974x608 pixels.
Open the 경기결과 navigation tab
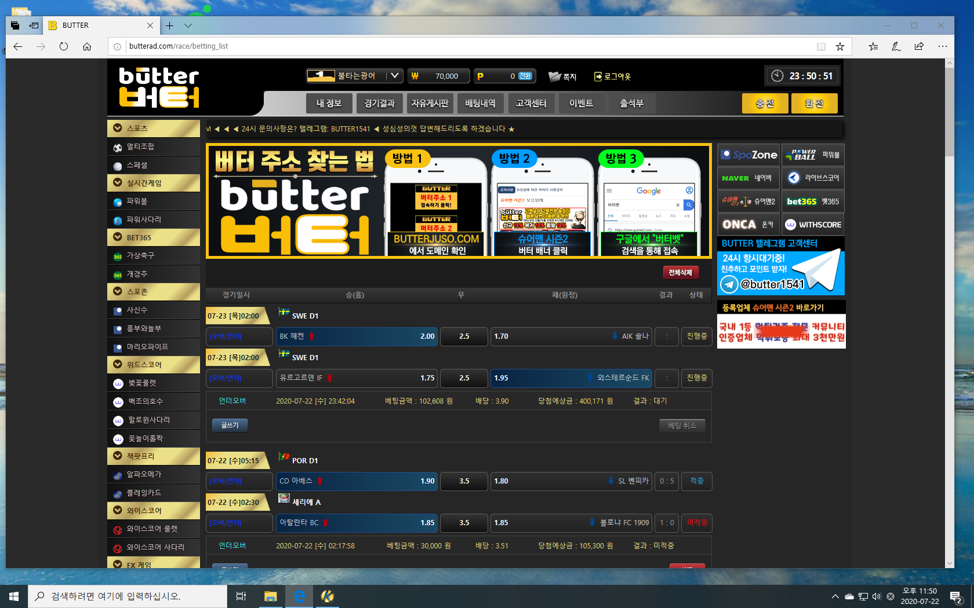(x=379, y=104)
